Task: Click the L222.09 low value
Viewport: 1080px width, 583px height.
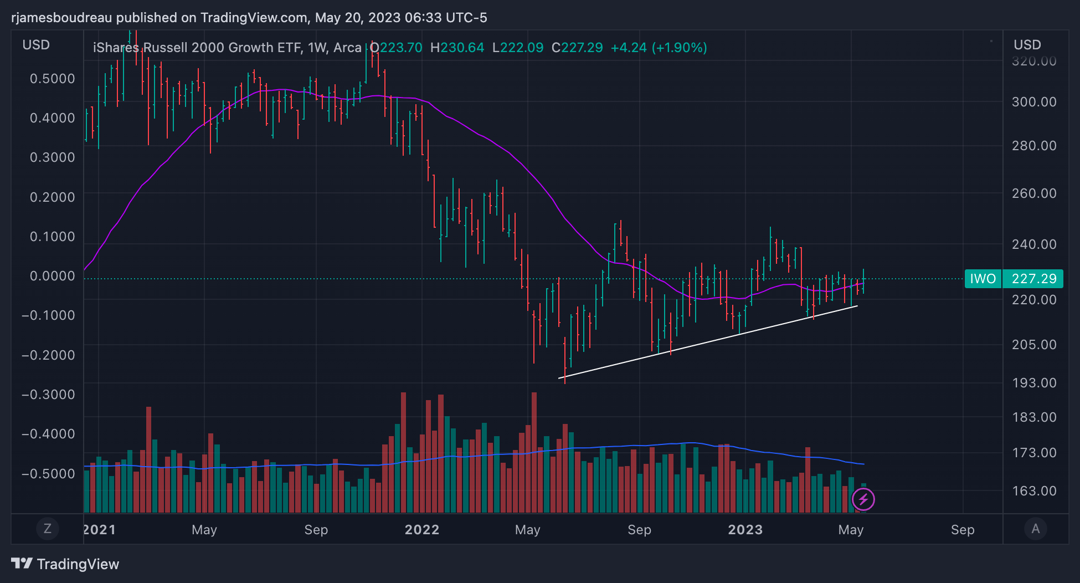Action: tap(518, 48)
